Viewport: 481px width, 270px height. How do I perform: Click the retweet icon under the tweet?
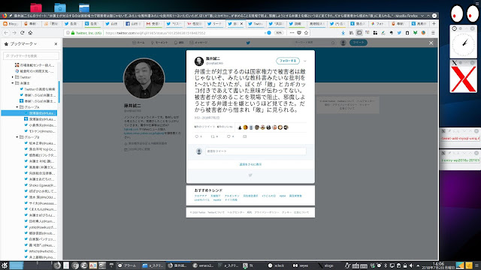(x=212, y=136)
